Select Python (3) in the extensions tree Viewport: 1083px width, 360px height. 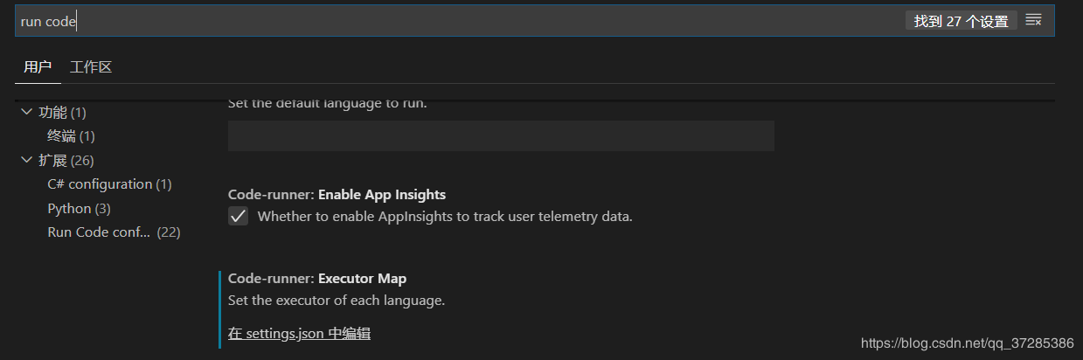click(79, 209)
